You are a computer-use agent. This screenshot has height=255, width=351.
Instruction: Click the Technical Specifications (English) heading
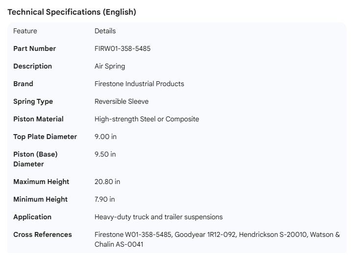(72, 12)
